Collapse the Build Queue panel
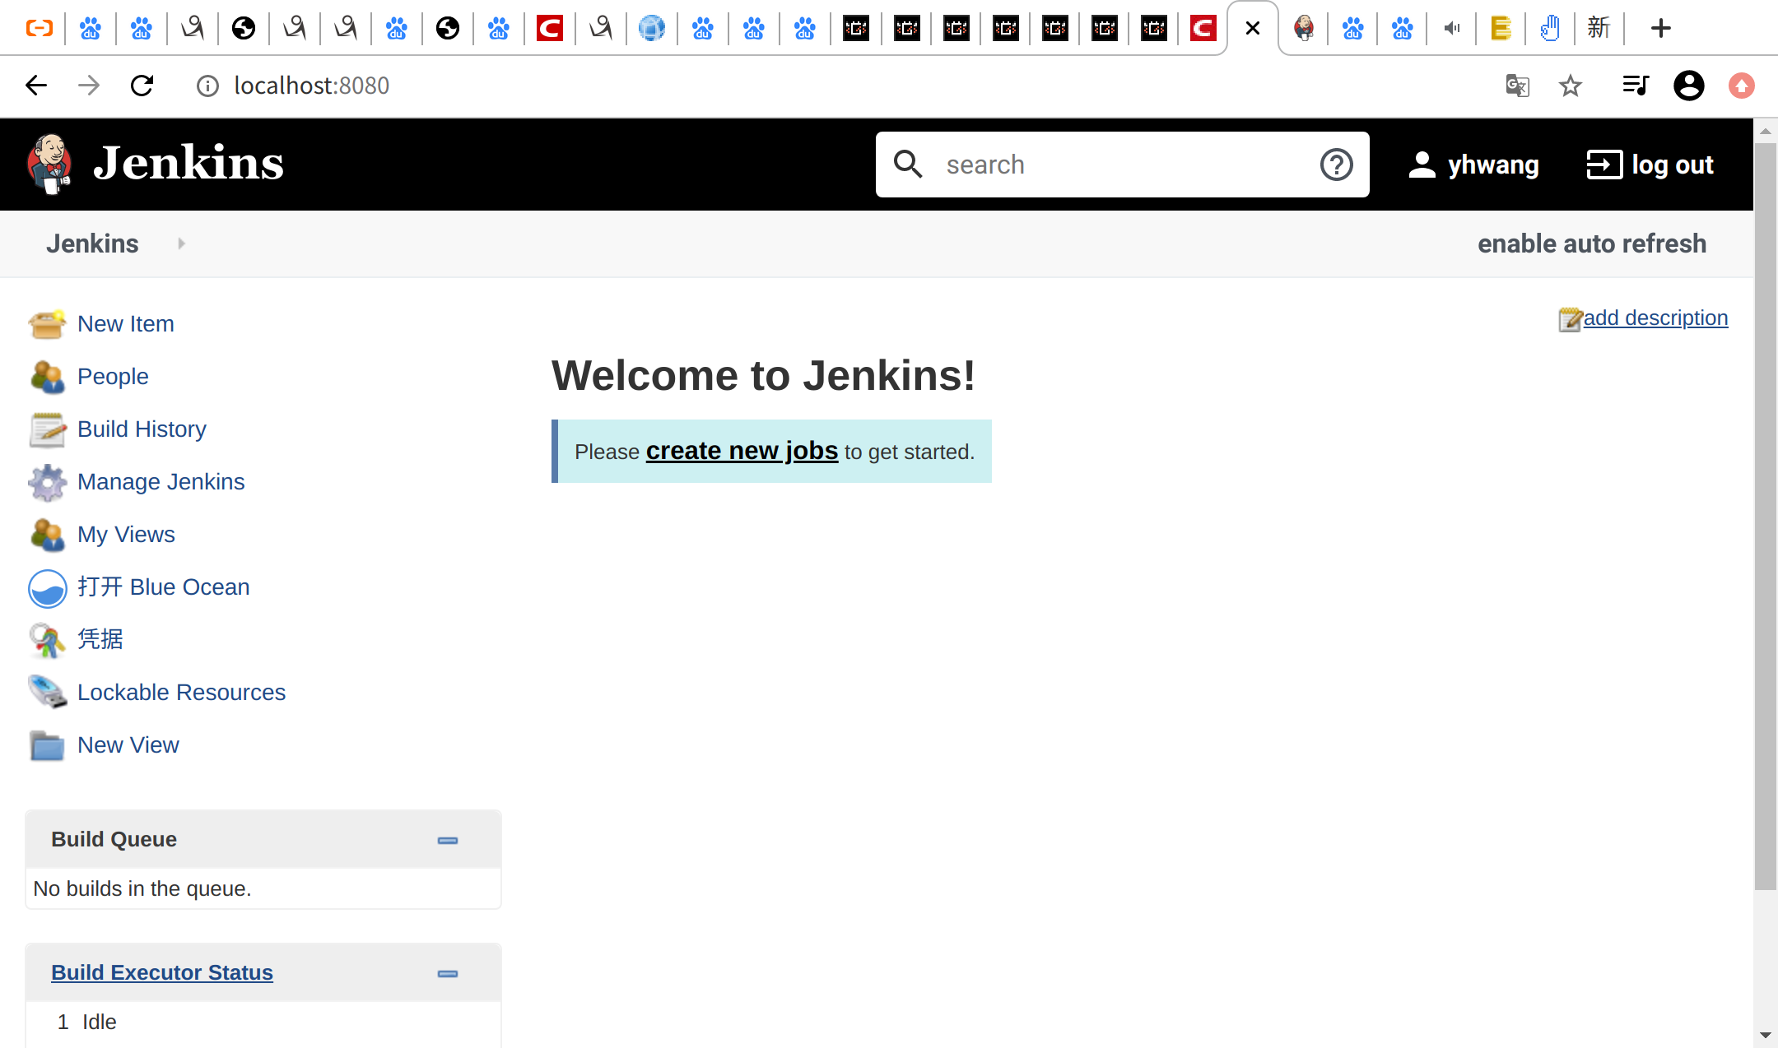 click(x=447, y=840)
